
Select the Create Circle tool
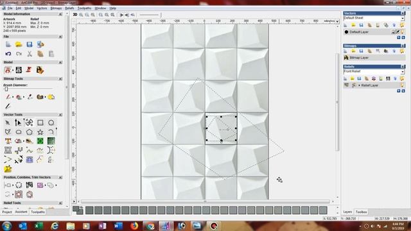pos(51,123)
